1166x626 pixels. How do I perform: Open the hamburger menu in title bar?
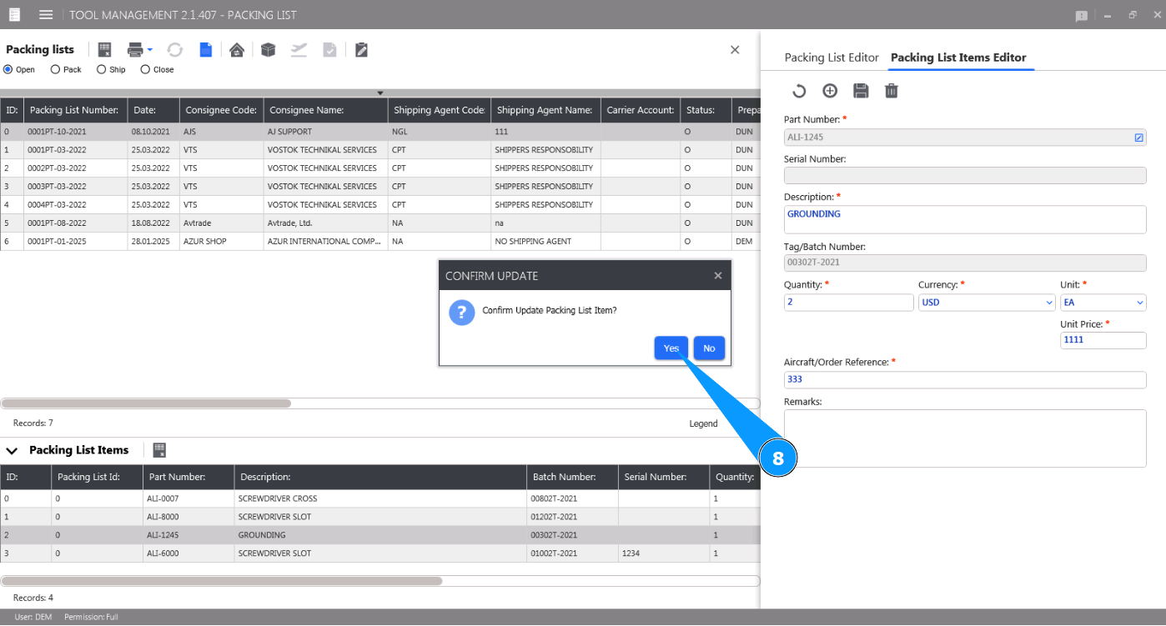coord(46,15)
